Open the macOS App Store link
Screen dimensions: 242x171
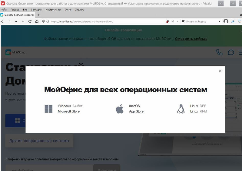pyautogui.click(x=136, y=111)
